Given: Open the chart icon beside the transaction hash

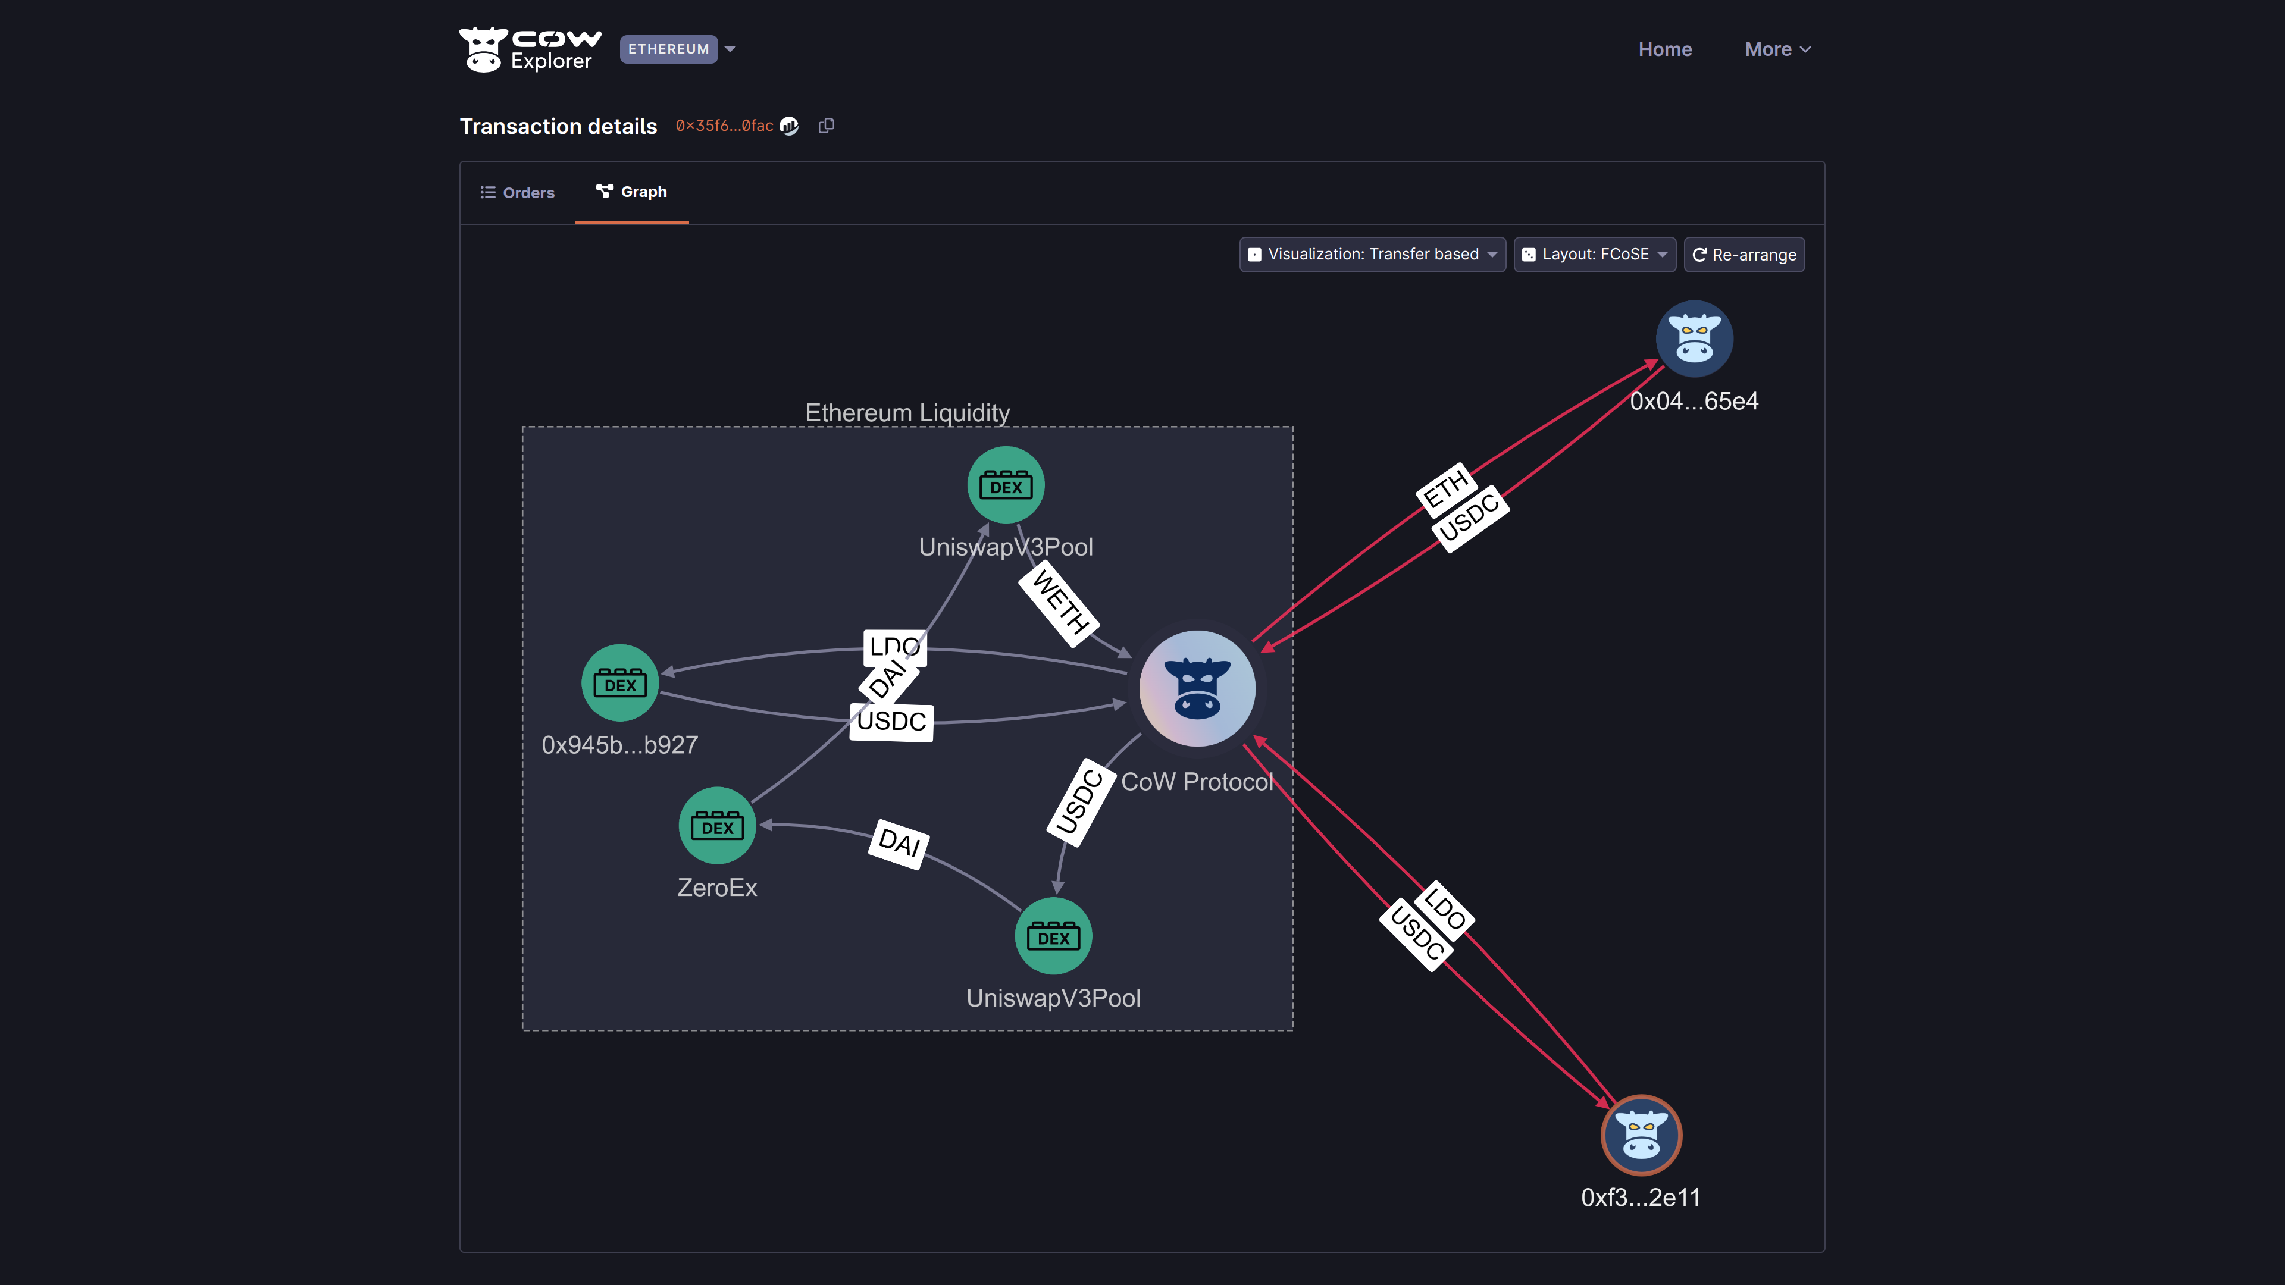Looking at the screenshot, I should (790, 127).
